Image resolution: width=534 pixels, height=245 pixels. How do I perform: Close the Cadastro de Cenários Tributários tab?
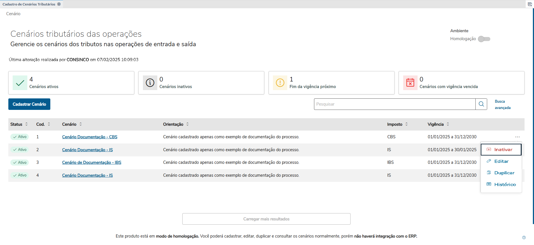pyautogui.click(x=59, y=4)
